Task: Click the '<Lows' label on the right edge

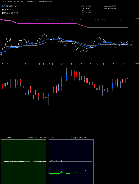Action: click(136, 63)
